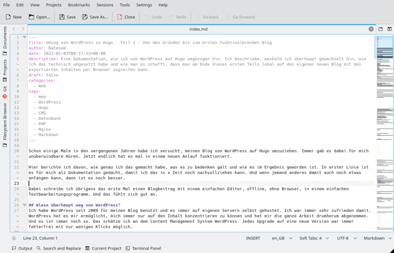Switch to next tab with right arrow
This screenshot has height=253, width=394.
(x=23, y=29)
